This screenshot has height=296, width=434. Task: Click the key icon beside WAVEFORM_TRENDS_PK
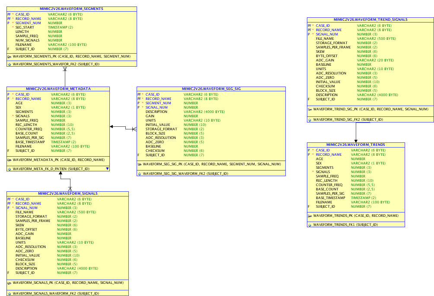coord(310,216)
